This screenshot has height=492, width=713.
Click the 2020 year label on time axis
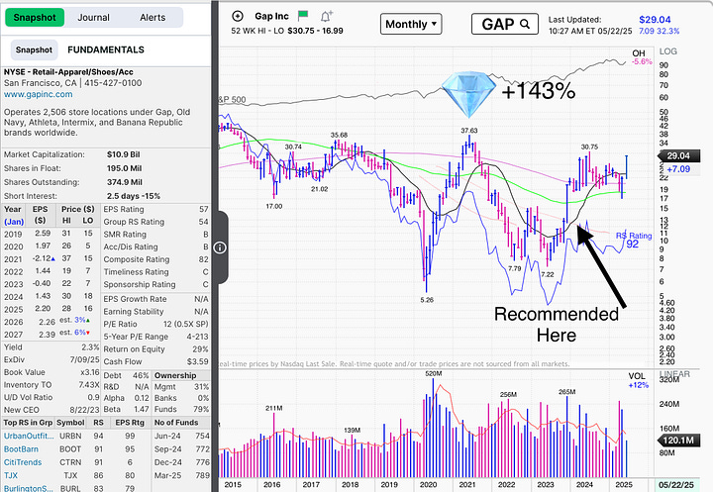coord(428,485)
